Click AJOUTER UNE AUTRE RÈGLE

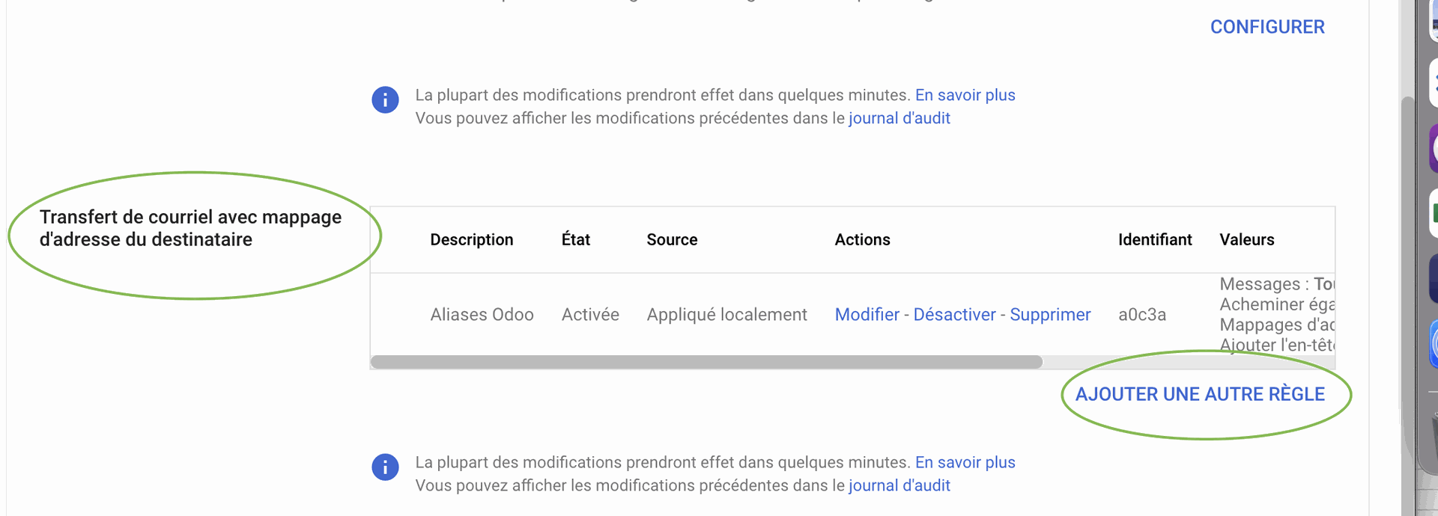pos(1200,394)
